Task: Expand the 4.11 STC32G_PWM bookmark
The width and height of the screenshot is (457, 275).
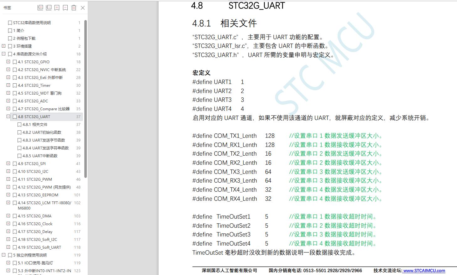Action: pos(8,179)
